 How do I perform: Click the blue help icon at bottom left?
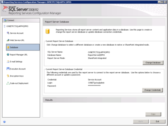(4, 122)
